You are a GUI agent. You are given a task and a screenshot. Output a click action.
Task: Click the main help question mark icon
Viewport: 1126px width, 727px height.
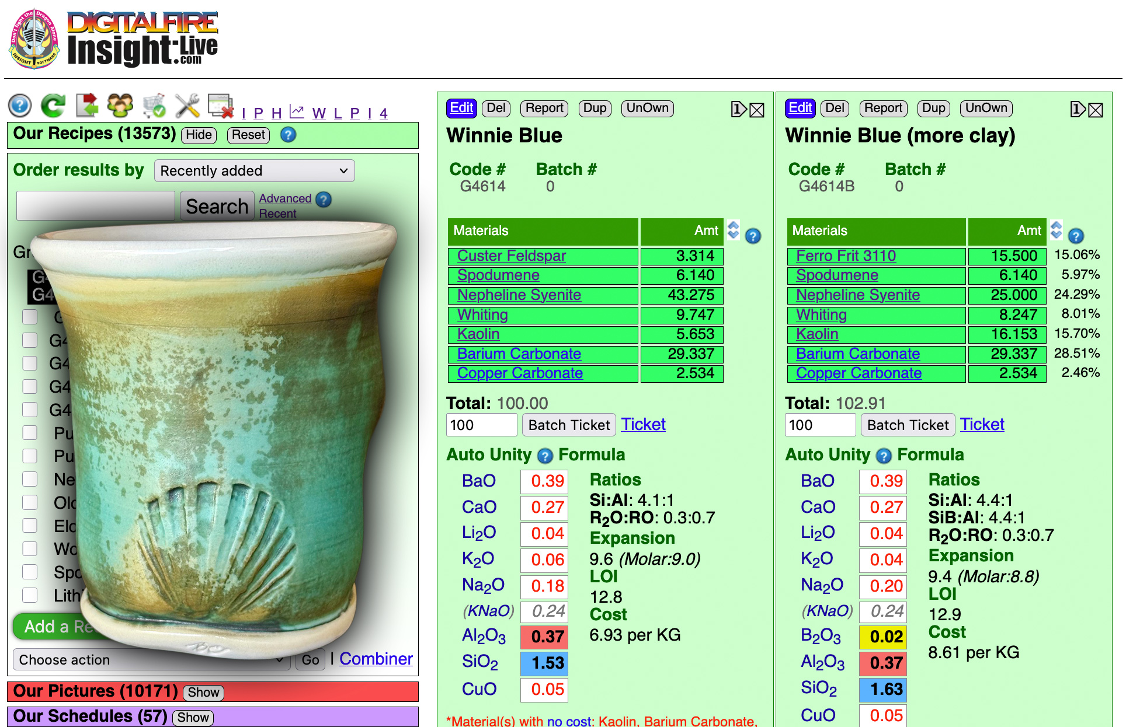pyautogui.click(x=20, y=106)
